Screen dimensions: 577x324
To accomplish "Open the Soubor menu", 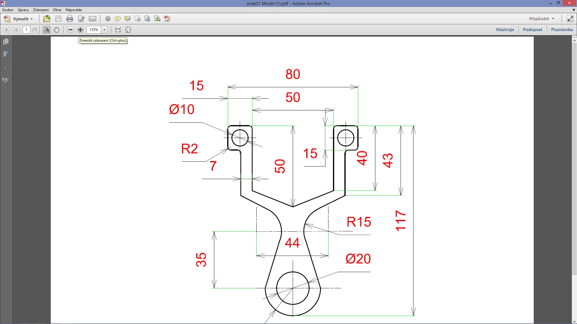I will point(8,10).
